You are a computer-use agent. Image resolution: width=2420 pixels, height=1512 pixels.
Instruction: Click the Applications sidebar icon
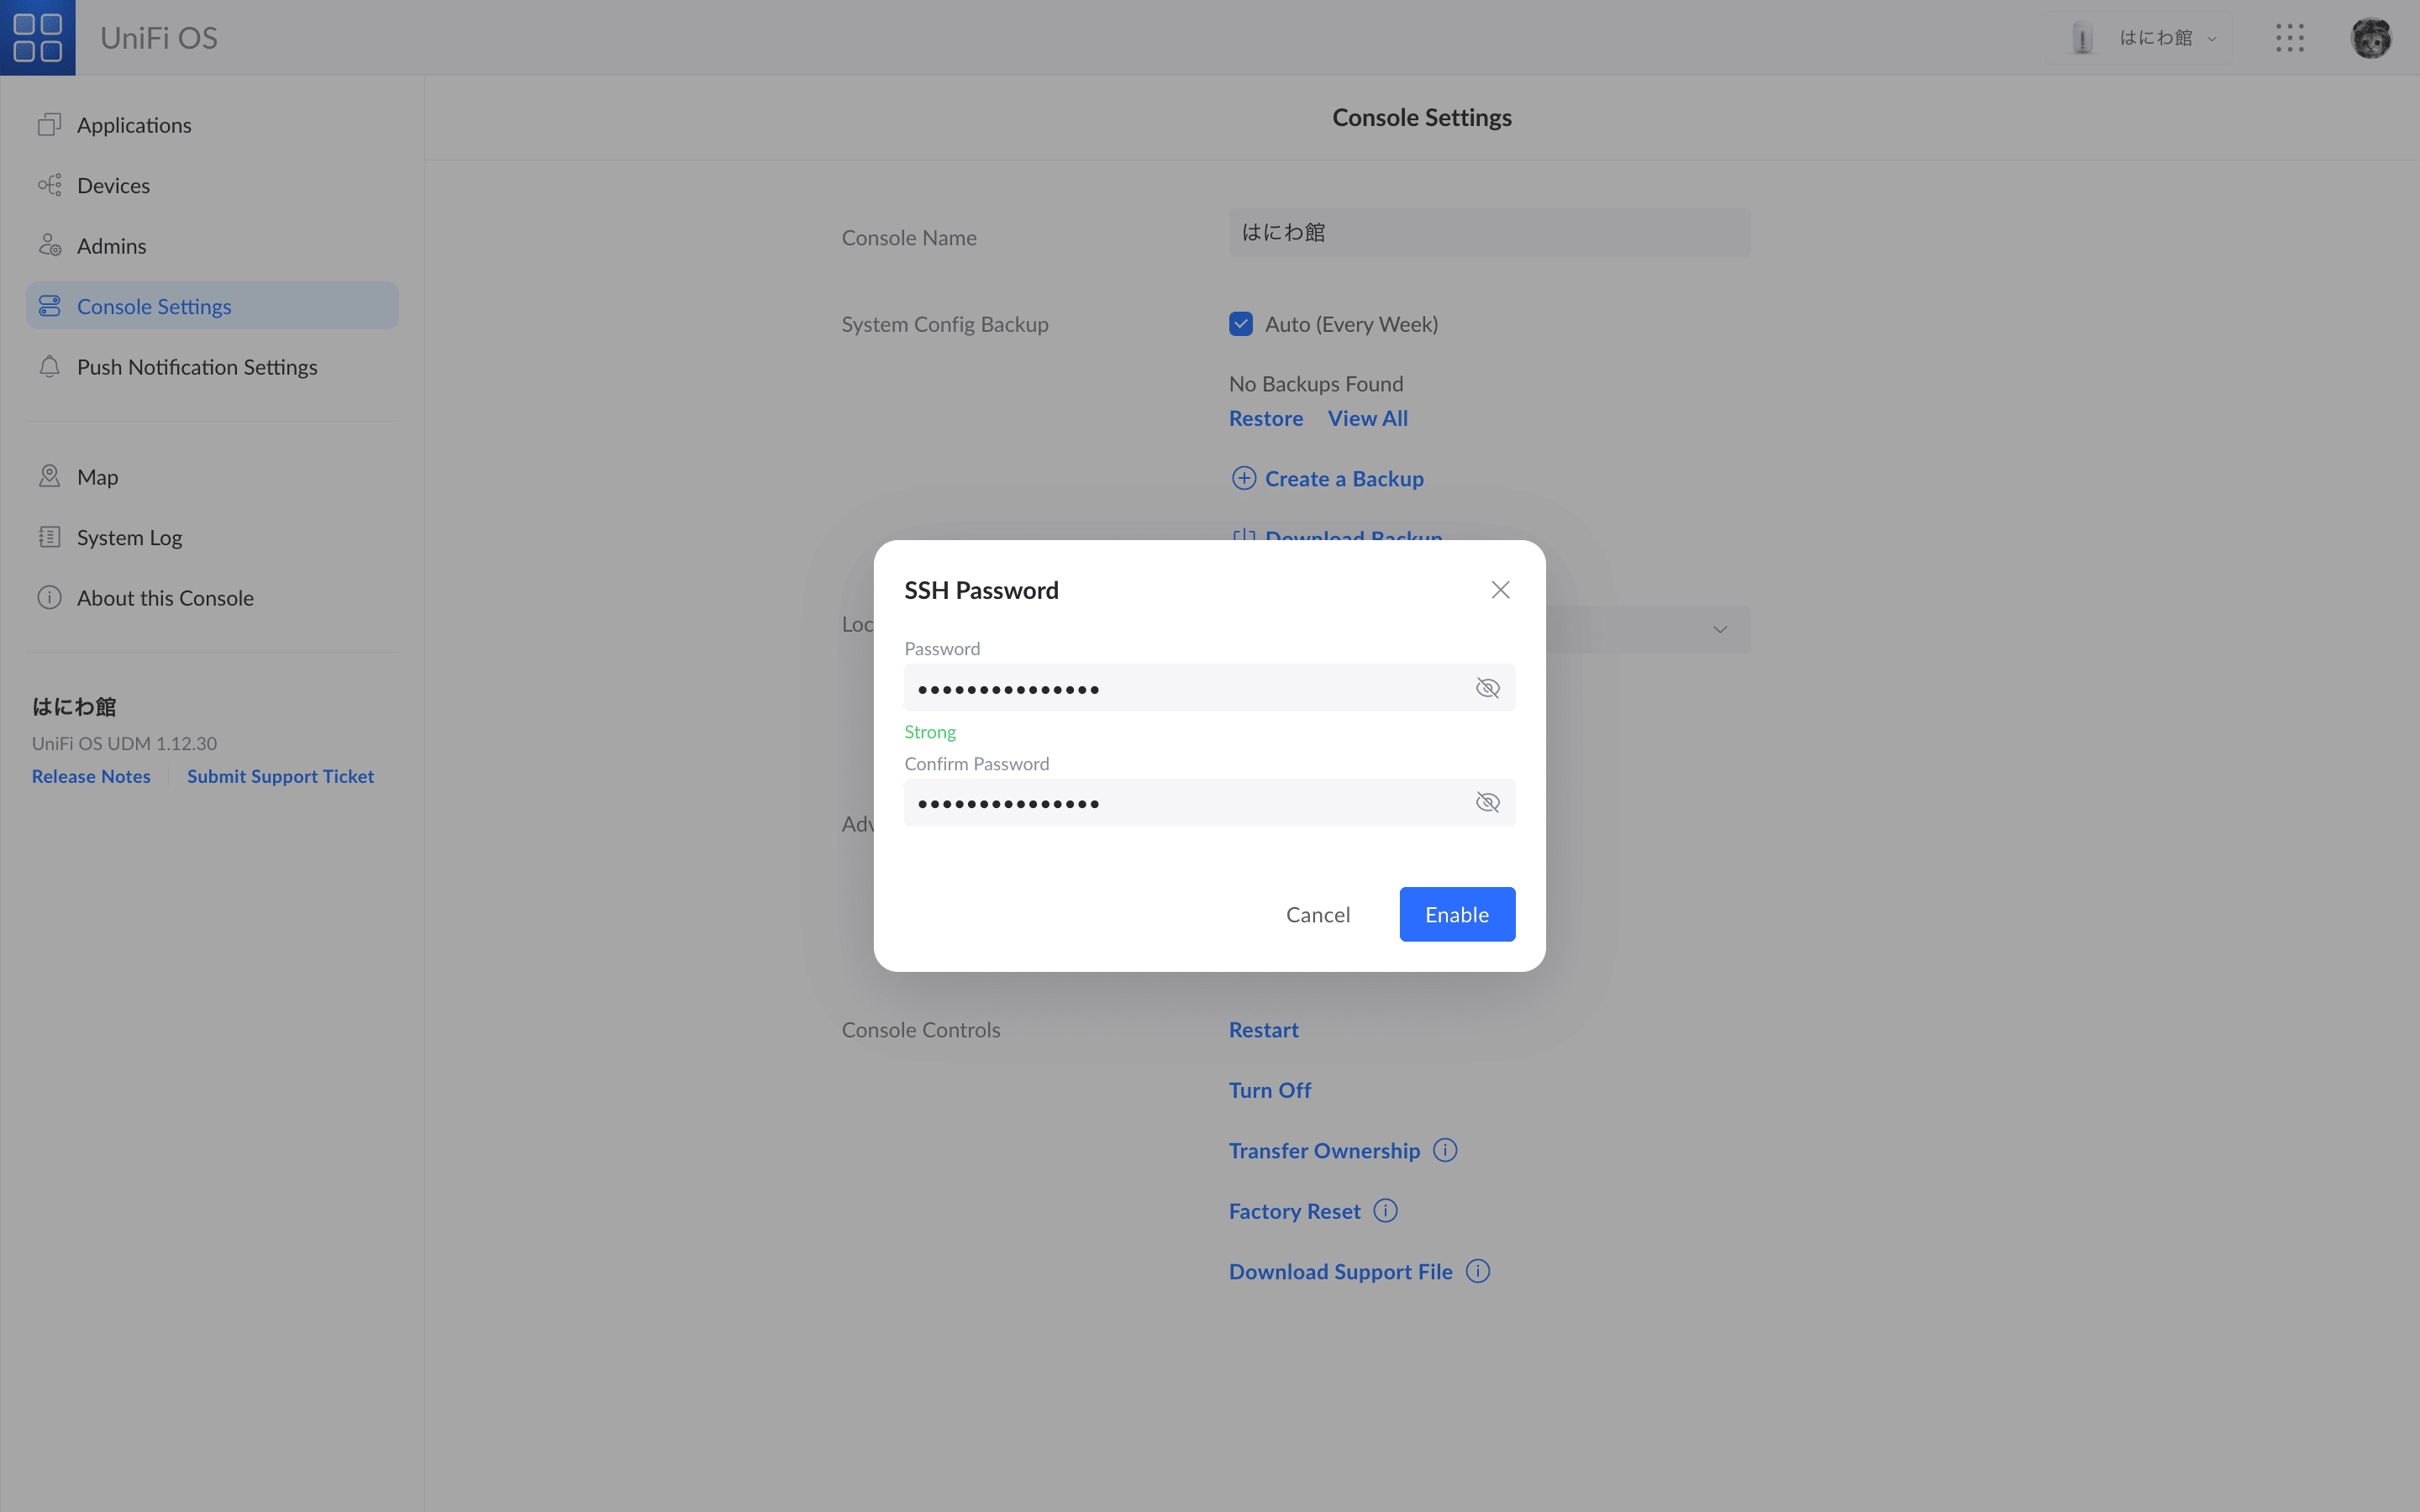tap(49, 125)
